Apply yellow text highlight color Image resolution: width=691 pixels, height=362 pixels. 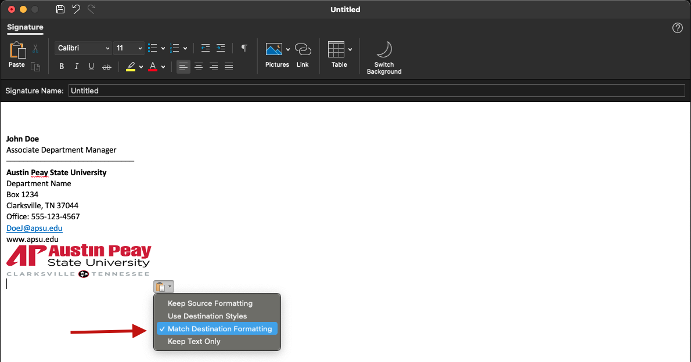(131, 67)
